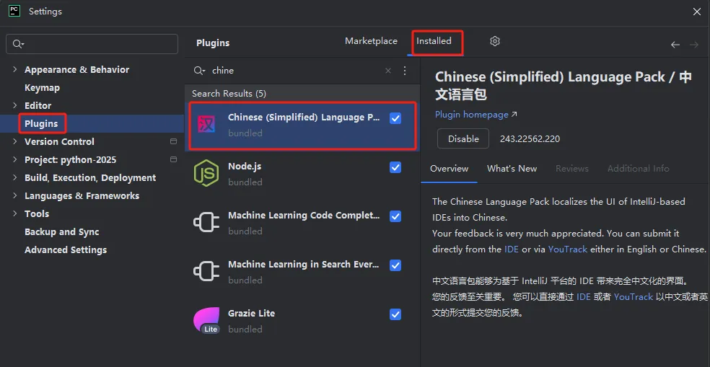The height and width of the screenshot is (367, 710).
Task: Click the Machine Learning in Search plug icon
Action: (206, 271)
